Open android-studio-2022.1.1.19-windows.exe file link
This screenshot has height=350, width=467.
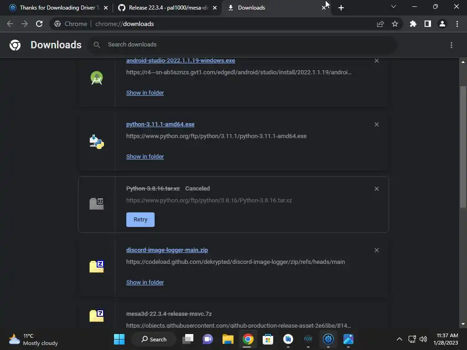(181, 61)
